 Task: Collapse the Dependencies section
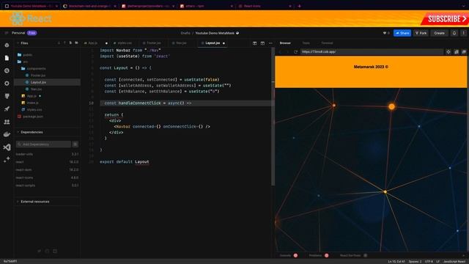18,132
